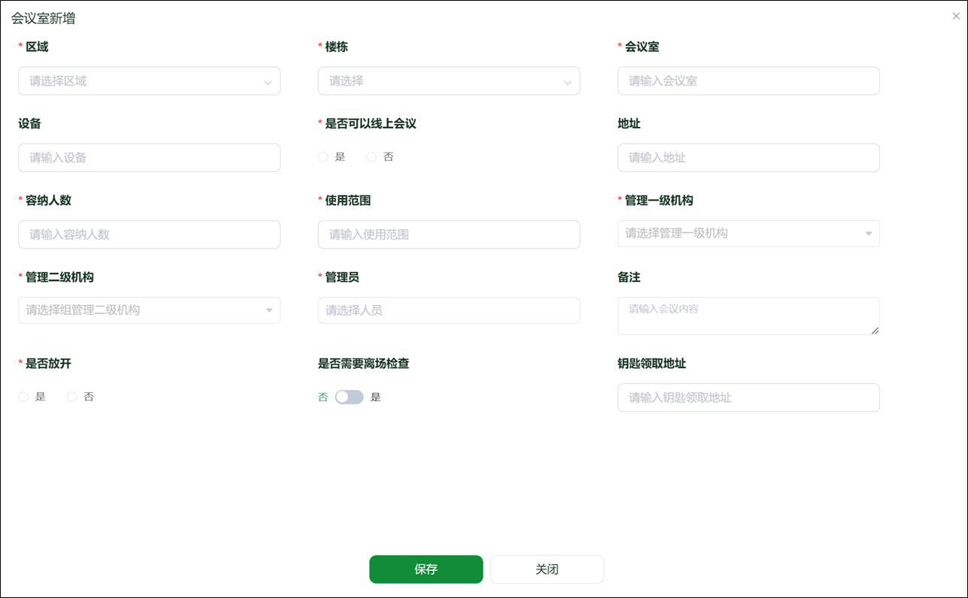Dismiss the dialog via the X icon

tap(956, 15)
